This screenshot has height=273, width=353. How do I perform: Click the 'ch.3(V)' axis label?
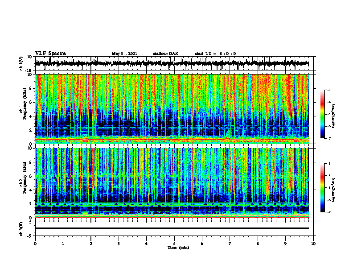tap(21, 229)
